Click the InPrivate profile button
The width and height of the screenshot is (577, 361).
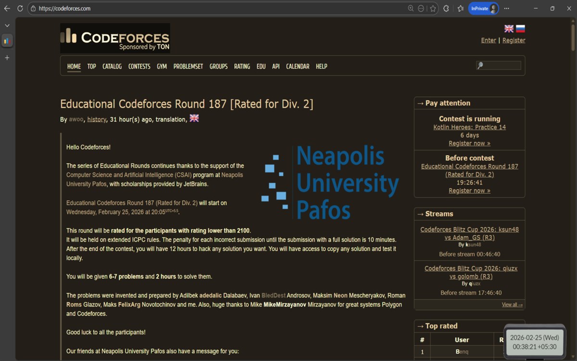pos(483,9)
